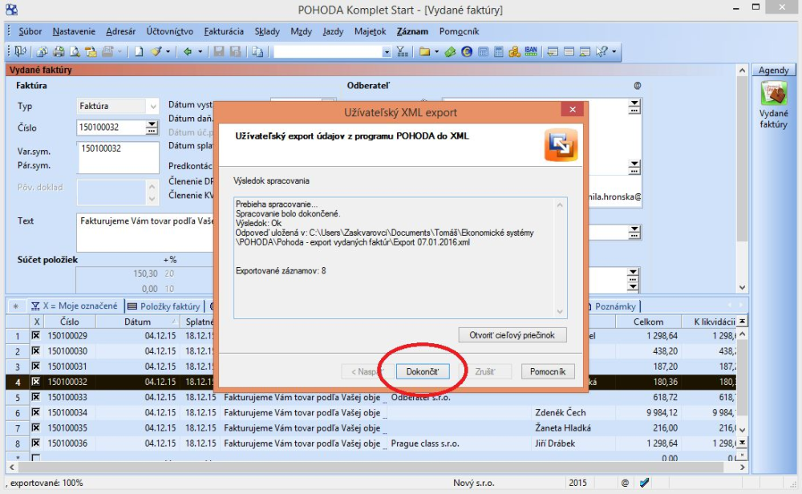Click the IBAN toolbar icon
This screenshot has height=494, width=802.
click(531, 51)
